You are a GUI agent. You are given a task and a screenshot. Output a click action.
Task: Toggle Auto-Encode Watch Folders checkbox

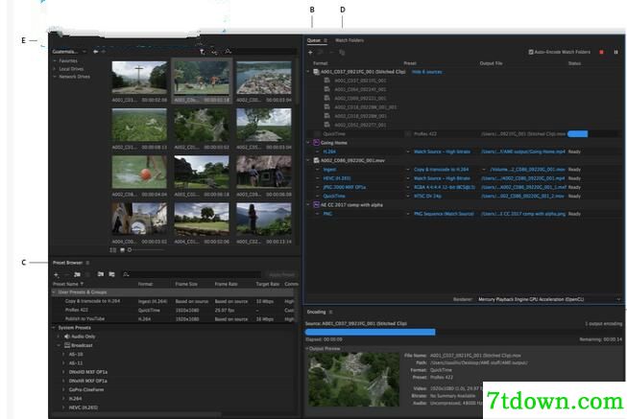(x=531, y=52)
